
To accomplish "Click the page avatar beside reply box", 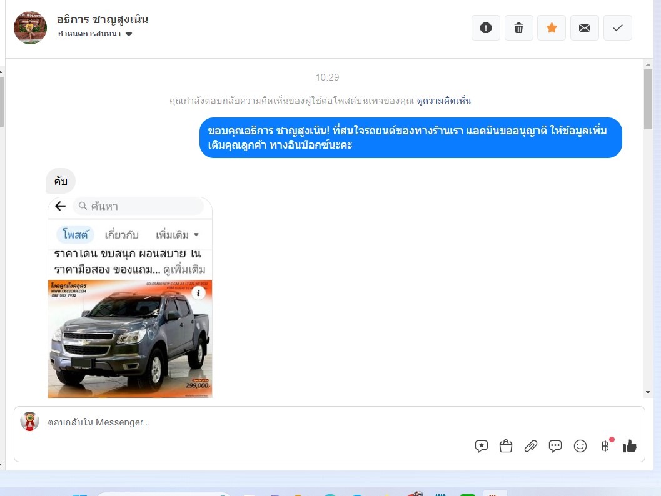I will pos(29,422).
